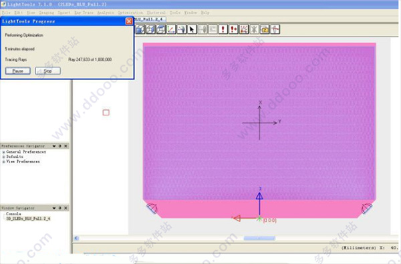Click the ray fan scatter icon
Screen dimensions: 401x264
tap(244, 29)
